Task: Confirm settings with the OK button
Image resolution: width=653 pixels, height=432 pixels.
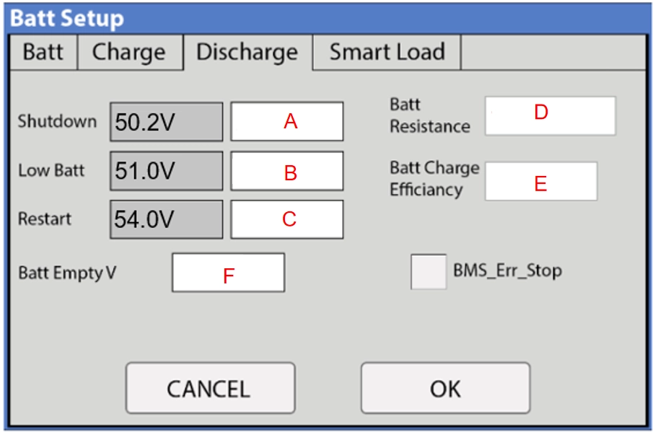Action: pyautogui.click(x=446, y=388)
